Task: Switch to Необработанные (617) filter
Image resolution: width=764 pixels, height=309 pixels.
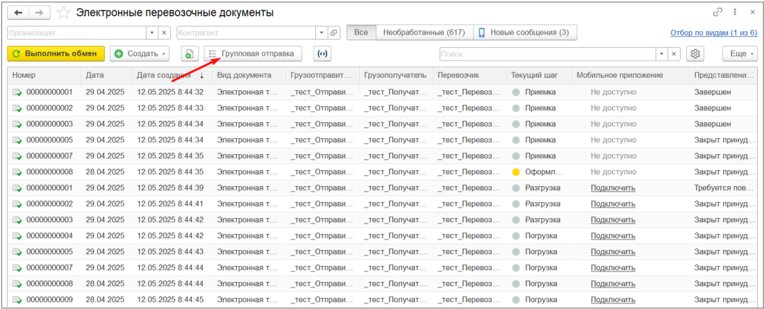Action: coord(424,33)
